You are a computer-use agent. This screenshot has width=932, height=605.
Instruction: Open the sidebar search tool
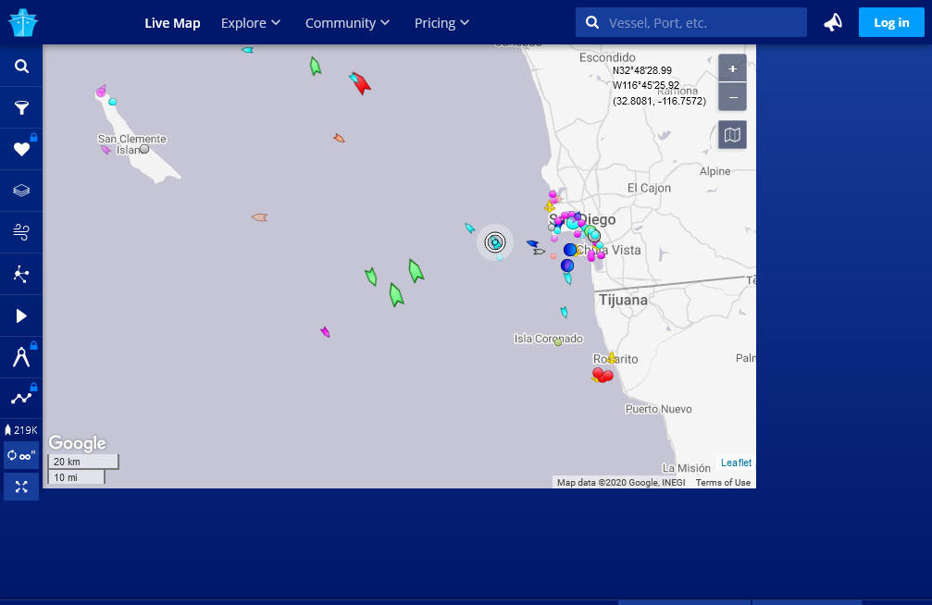pyautogui.click(x=21, y=66)
